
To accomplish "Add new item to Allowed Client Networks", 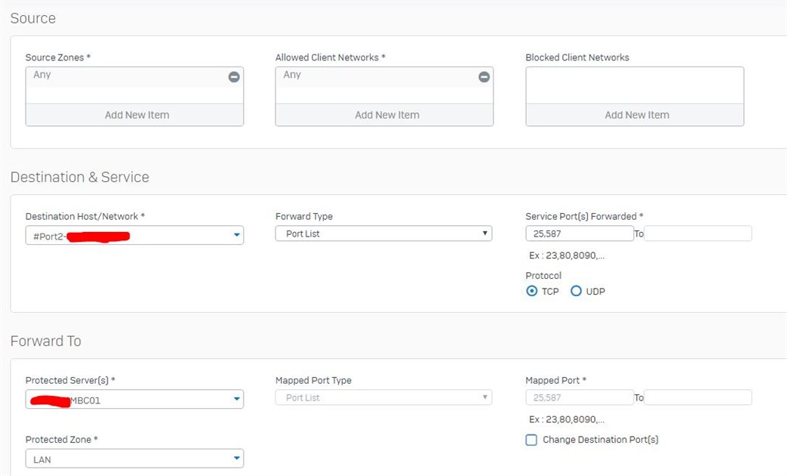I will point(384,115).
